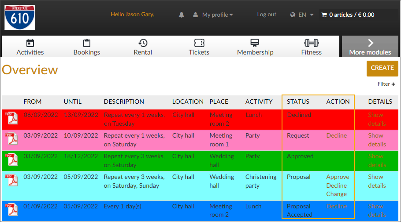Click the notification bell icon

[182, 15]
